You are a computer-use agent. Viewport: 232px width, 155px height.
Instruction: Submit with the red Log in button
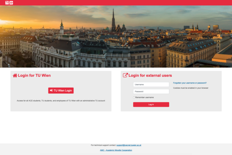[x=151, y=105]
